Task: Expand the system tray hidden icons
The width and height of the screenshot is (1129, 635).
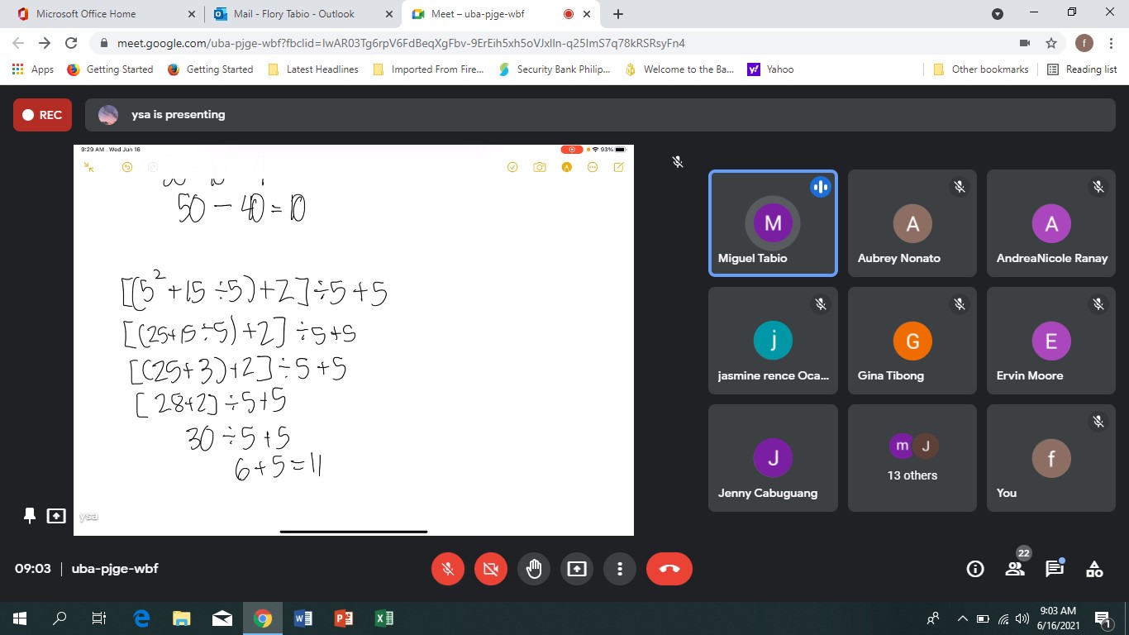Action: [962, 618]
